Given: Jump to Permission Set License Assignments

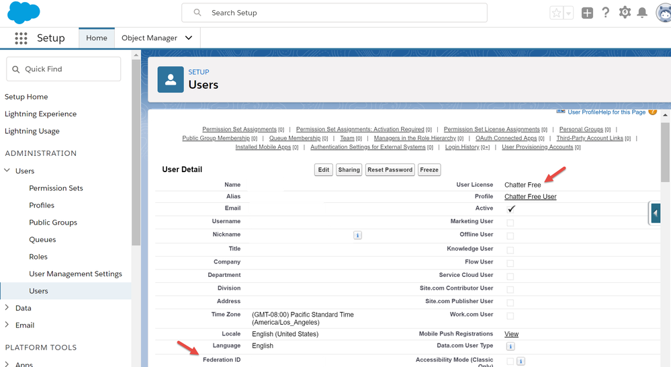Looking at the screenshot, I should pos(492,129).
